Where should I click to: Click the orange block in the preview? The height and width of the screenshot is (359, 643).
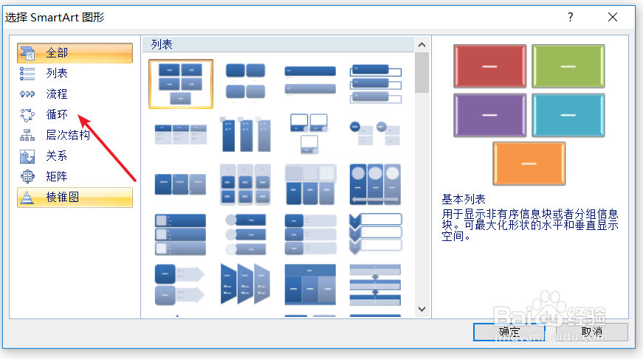tap(529, 164)
